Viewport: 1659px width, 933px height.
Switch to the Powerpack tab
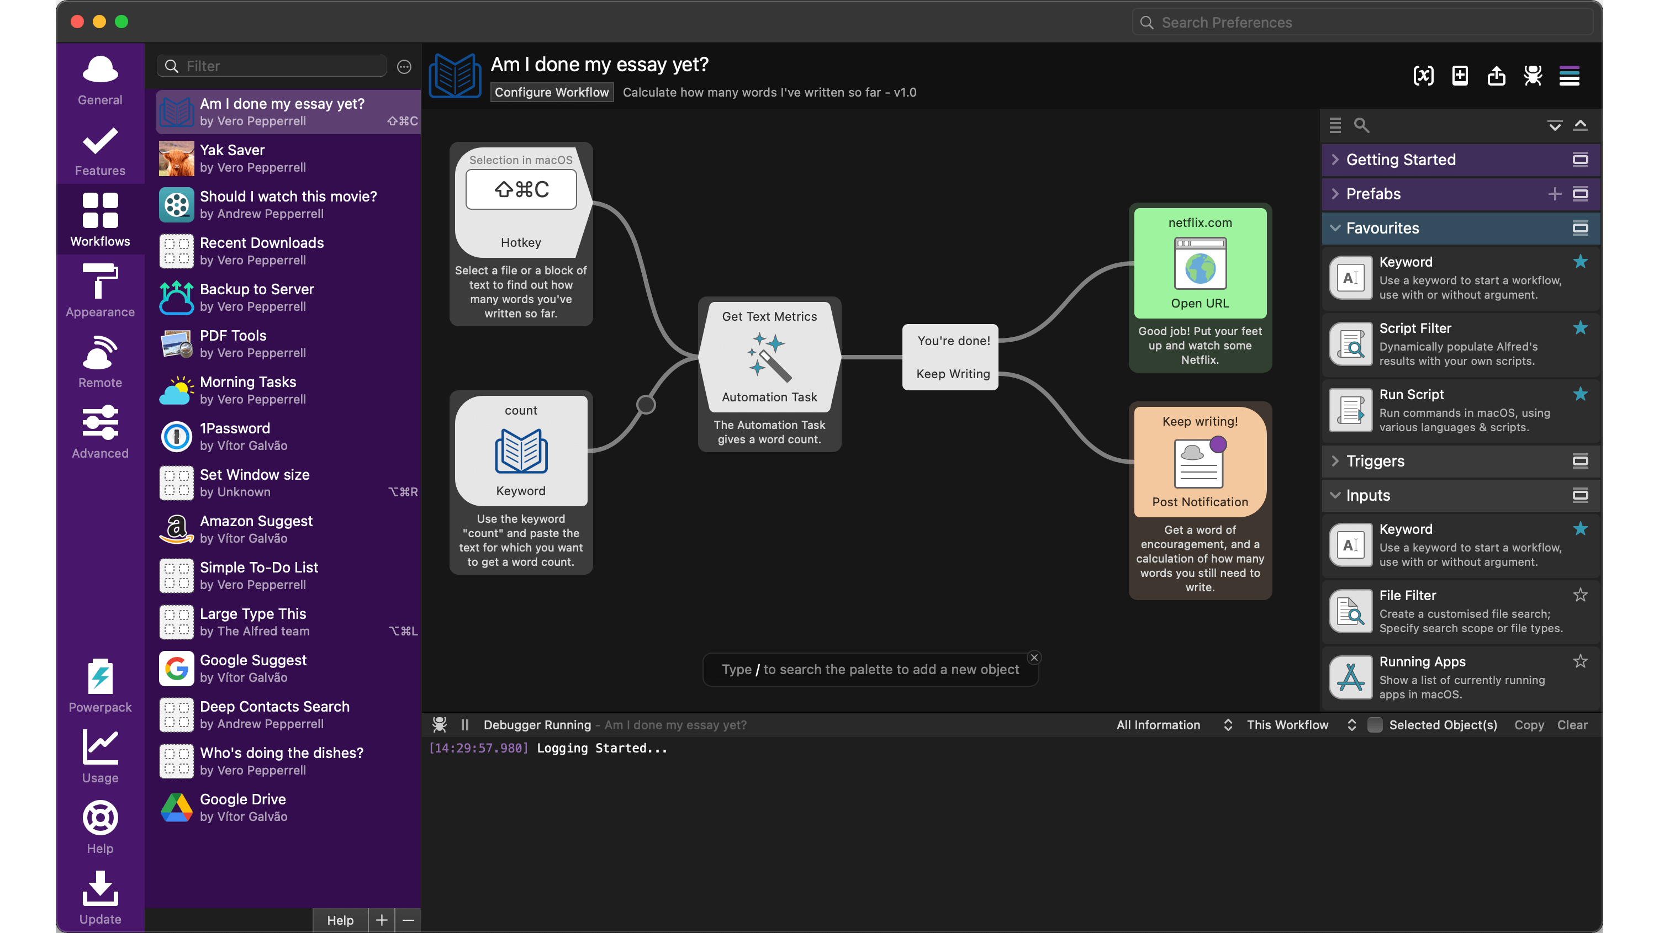coord(100,685)
